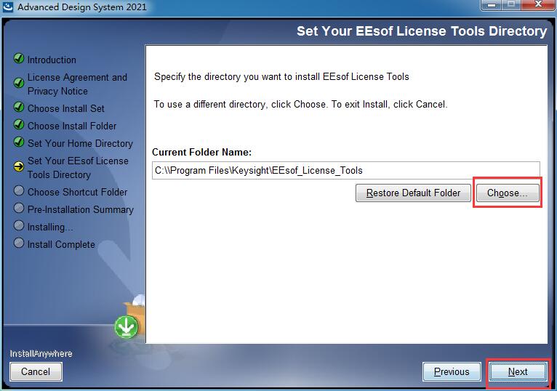The height and width of the screenshot is (391, 557).
Task: Click the Advanced Design System title bar icon
Action: coord(7,7)
